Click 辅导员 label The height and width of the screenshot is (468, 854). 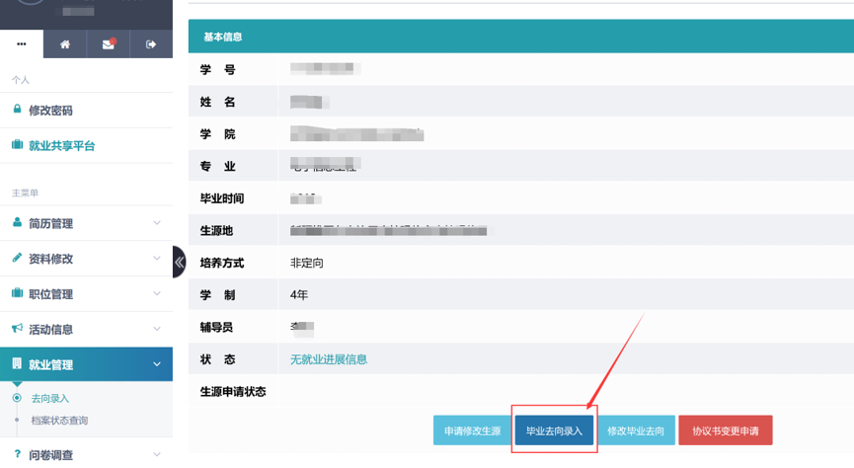pyautogui.click(x=216, y=328)
